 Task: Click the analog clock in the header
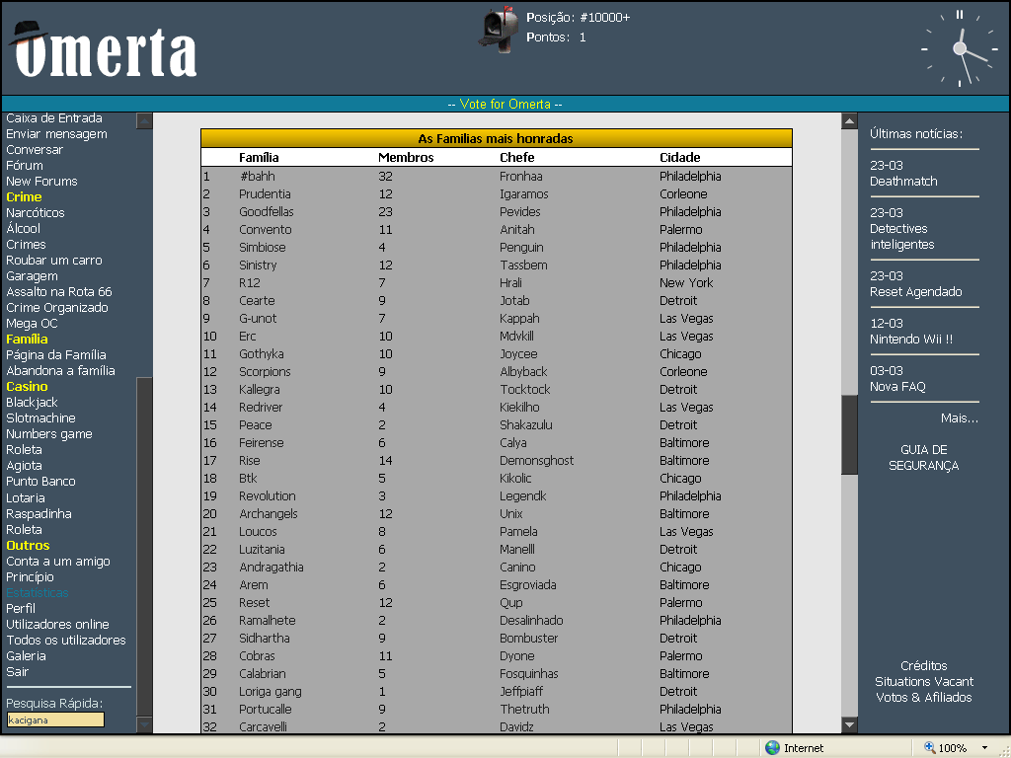point(959,48)
